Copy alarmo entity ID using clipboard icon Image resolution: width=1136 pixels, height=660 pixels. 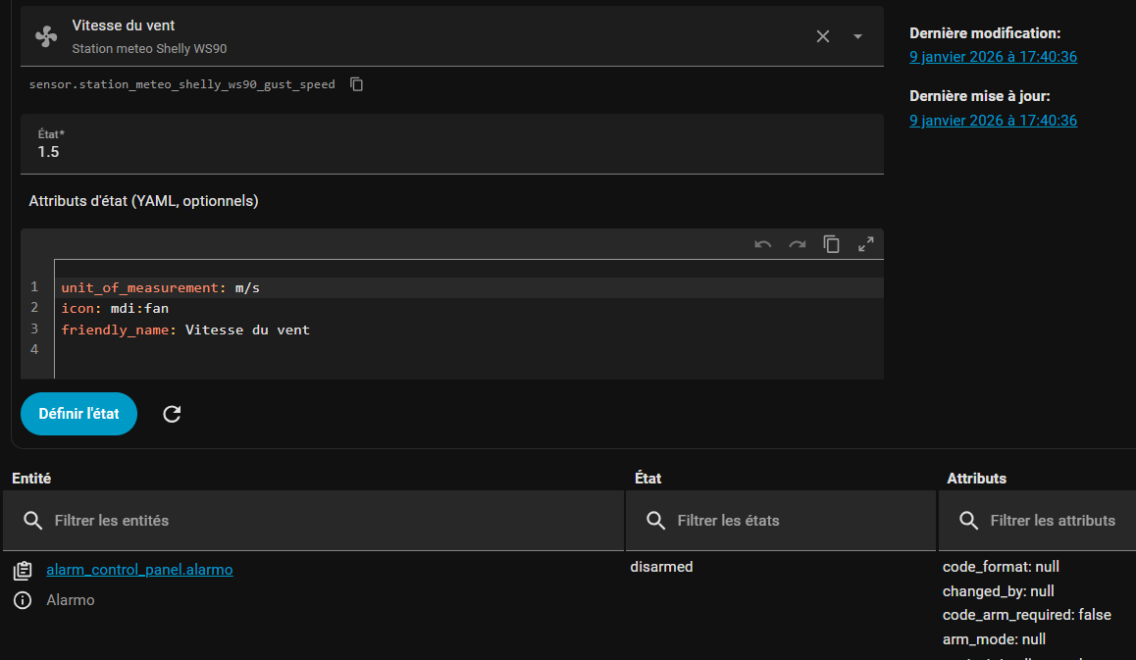tap(23, 570)
